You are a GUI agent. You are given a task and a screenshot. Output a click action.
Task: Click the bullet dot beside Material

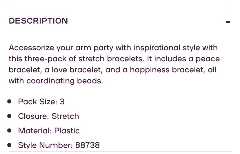(10, 130)
